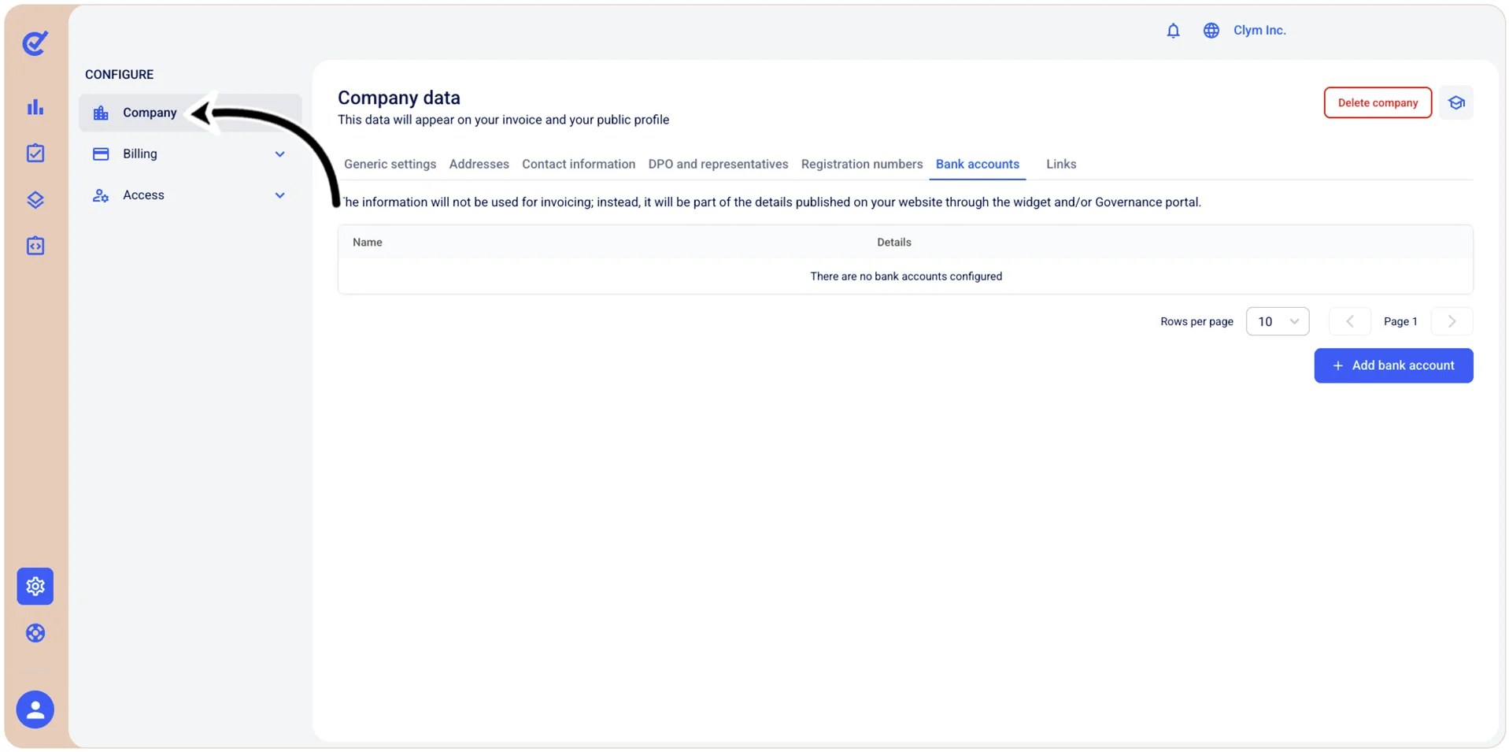Switch to Contact information tab
Image resolution: width=1509 pixels, height=752 pixels.
click(x=579, y=165)
